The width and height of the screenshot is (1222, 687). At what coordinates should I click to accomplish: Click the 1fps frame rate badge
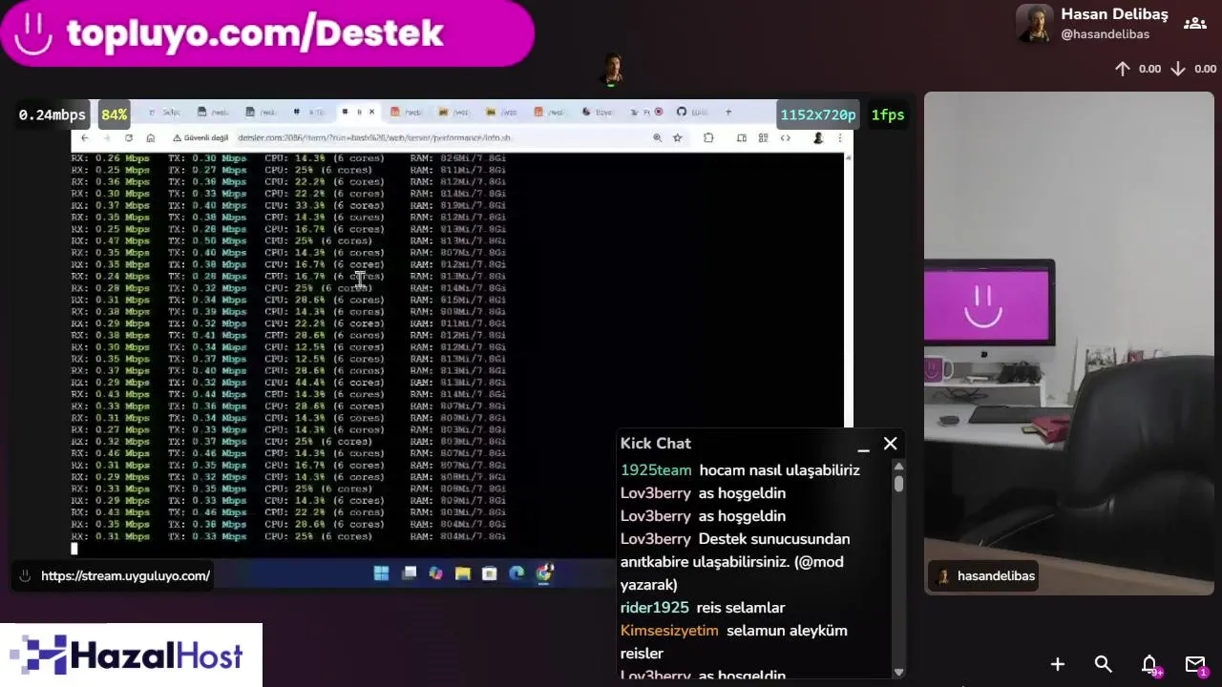[887, 114]
